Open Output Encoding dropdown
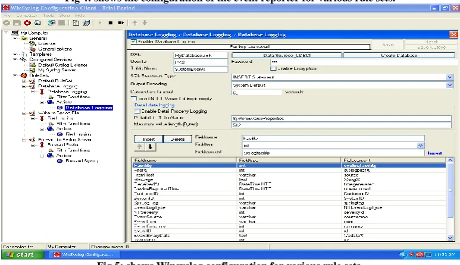 click(449, 85)
